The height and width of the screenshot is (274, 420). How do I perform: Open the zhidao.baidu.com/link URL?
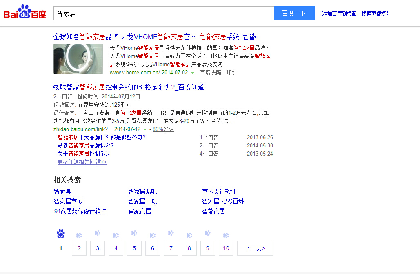[x=83, y=129]
